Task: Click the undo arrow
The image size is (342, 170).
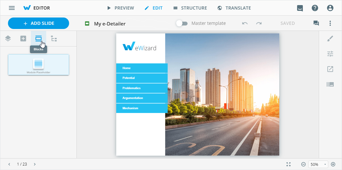Action: pos(245,23)
